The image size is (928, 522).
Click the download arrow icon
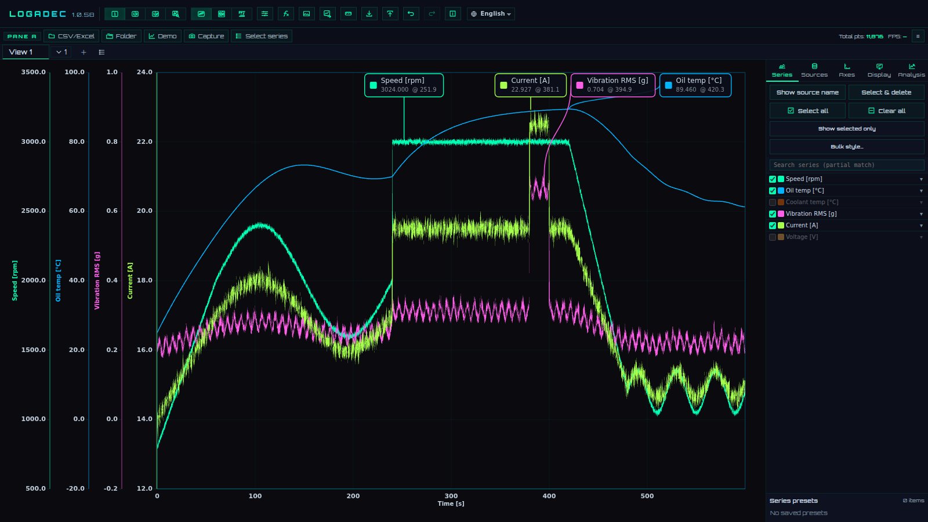pos(369,14)
